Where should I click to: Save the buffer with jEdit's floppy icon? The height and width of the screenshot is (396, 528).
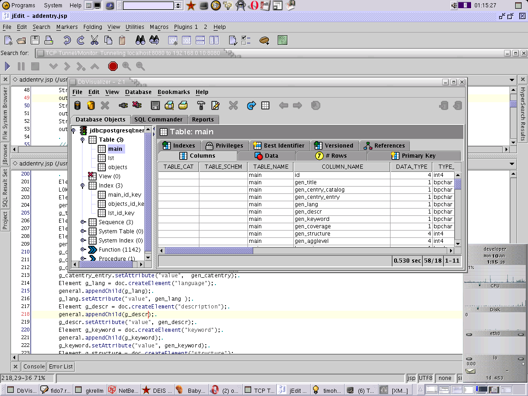click(x=35, y=40)
